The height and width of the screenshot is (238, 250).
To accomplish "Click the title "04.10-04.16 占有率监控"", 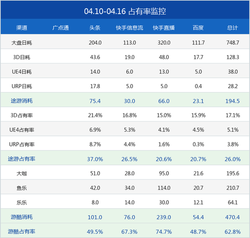I will pyautogui.click(x=125, y=12).
